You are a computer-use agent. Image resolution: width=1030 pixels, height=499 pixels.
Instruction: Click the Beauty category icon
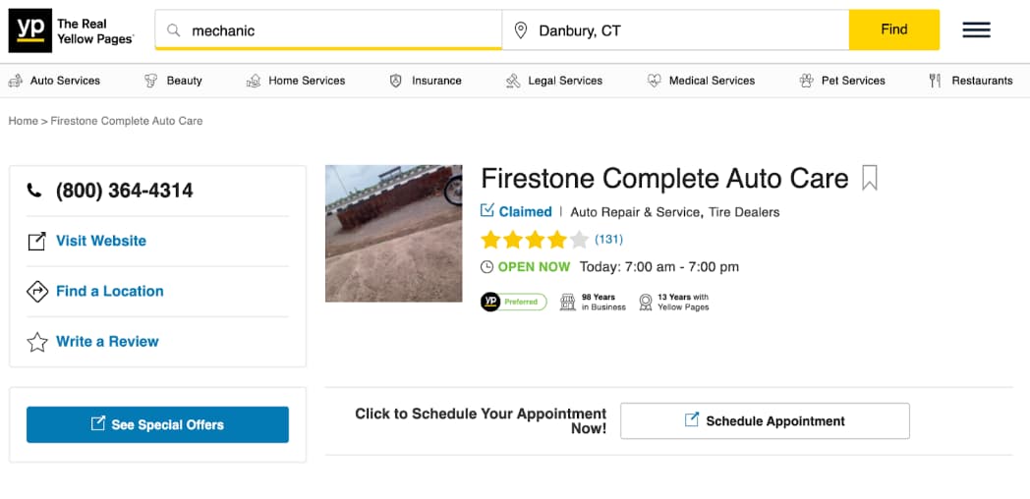coord(150,81)
